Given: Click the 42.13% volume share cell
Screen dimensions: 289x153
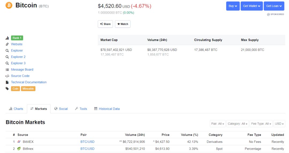Looking at the screenshot, I should point(193,142).
